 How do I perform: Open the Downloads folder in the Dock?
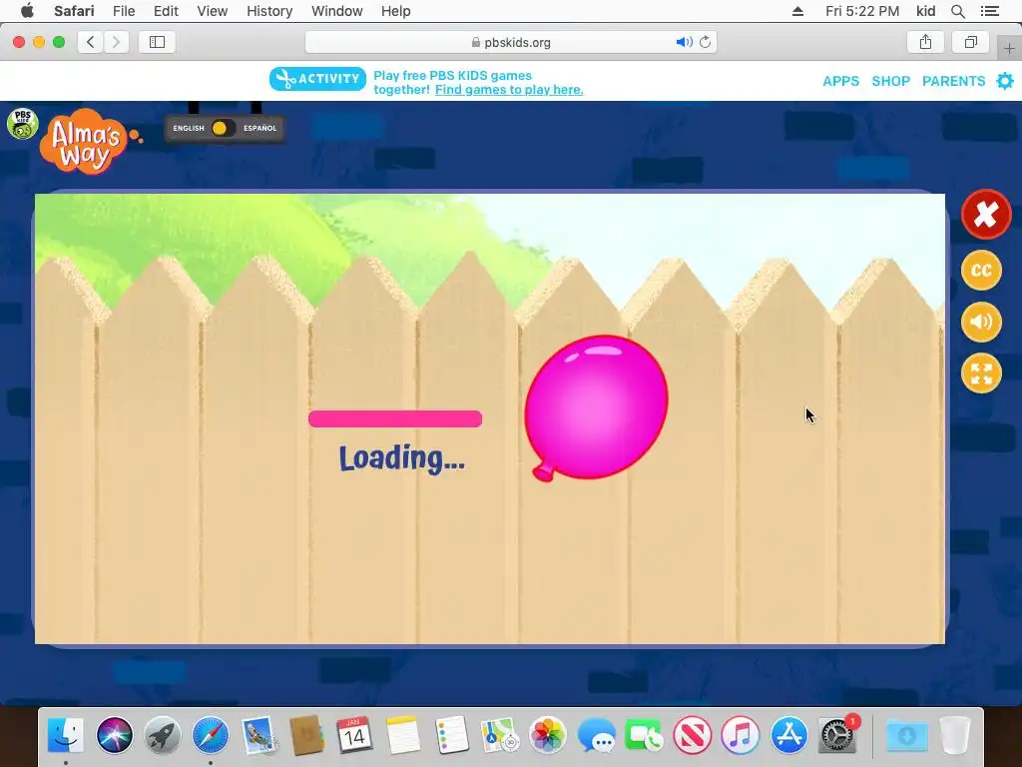tap(906, 735)
